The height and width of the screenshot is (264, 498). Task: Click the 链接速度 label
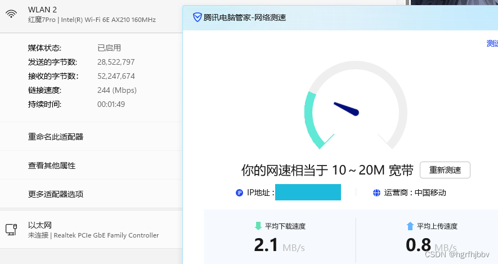[x=44, y=90]
